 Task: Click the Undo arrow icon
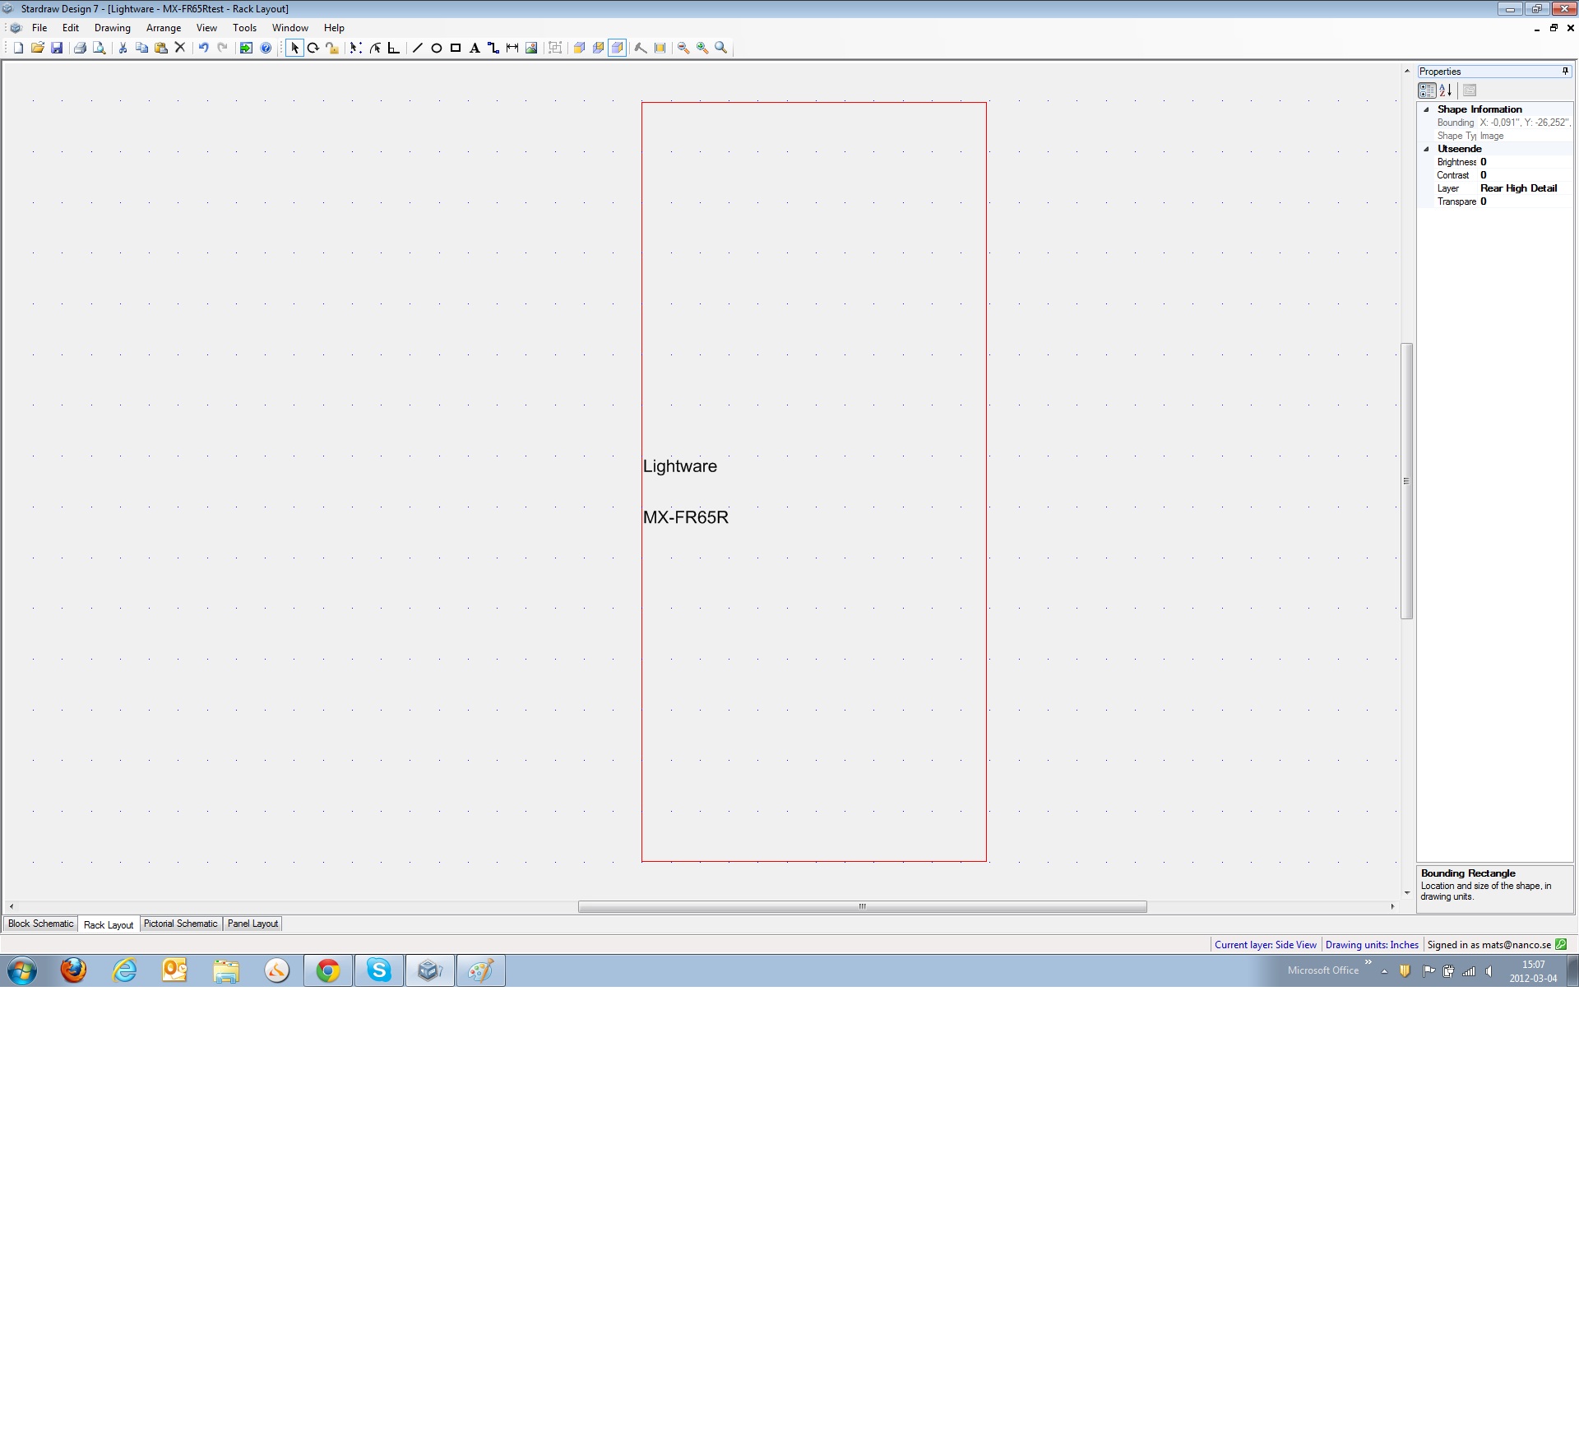point(203,49)
